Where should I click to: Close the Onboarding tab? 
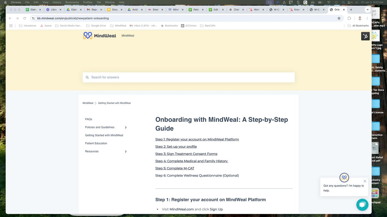(x=344, y=10)
